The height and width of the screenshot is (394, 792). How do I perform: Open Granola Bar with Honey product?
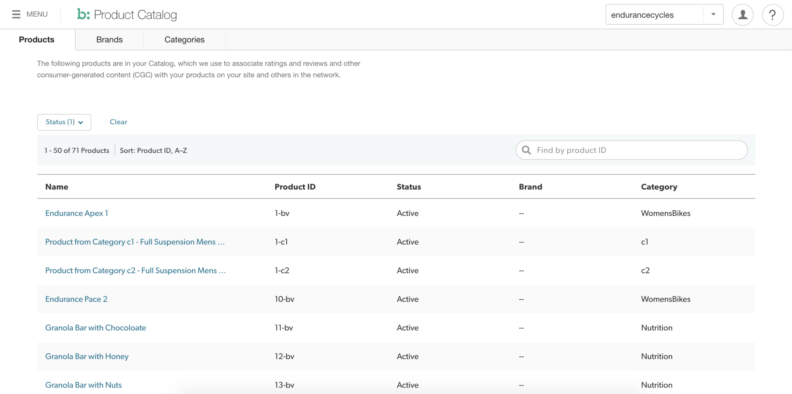(87, 357)
